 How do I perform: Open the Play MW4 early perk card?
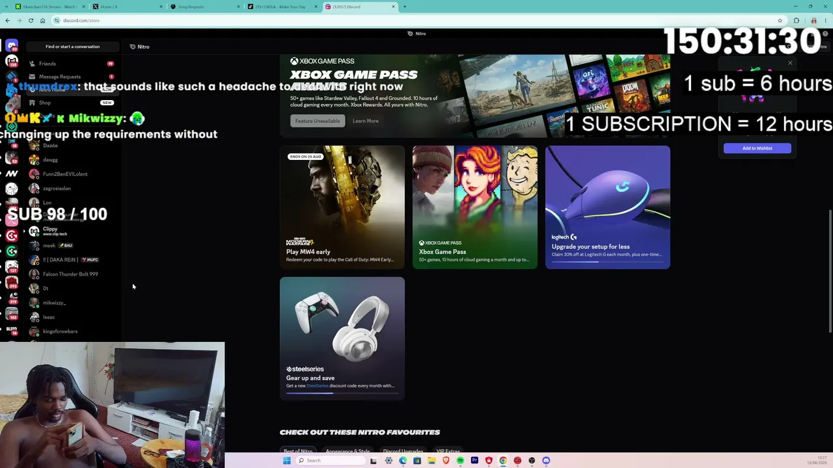click(x=342, y=207)
